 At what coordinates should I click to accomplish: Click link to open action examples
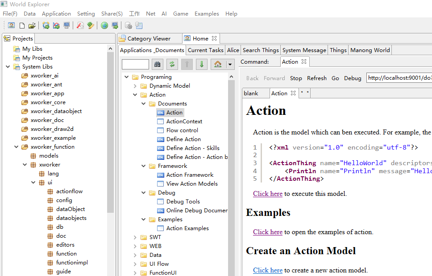(267, 232)
